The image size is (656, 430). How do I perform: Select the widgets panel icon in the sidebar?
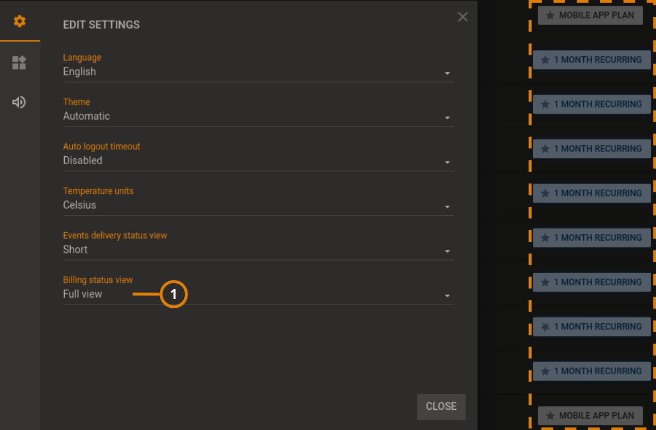point(19,62)
